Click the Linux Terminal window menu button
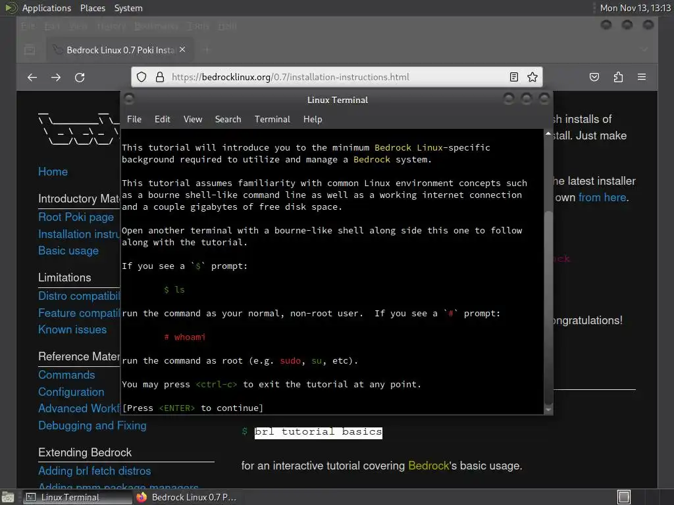 coord(129,99)
